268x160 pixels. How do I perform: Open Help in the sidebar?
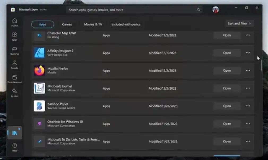[15, 147]
